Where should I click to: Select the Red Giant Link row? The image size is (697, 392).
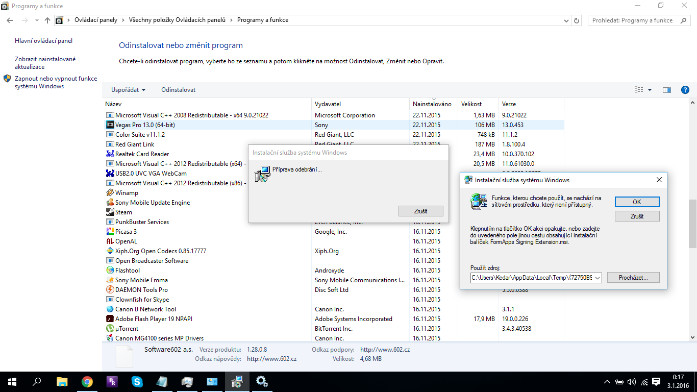[334, 144]
